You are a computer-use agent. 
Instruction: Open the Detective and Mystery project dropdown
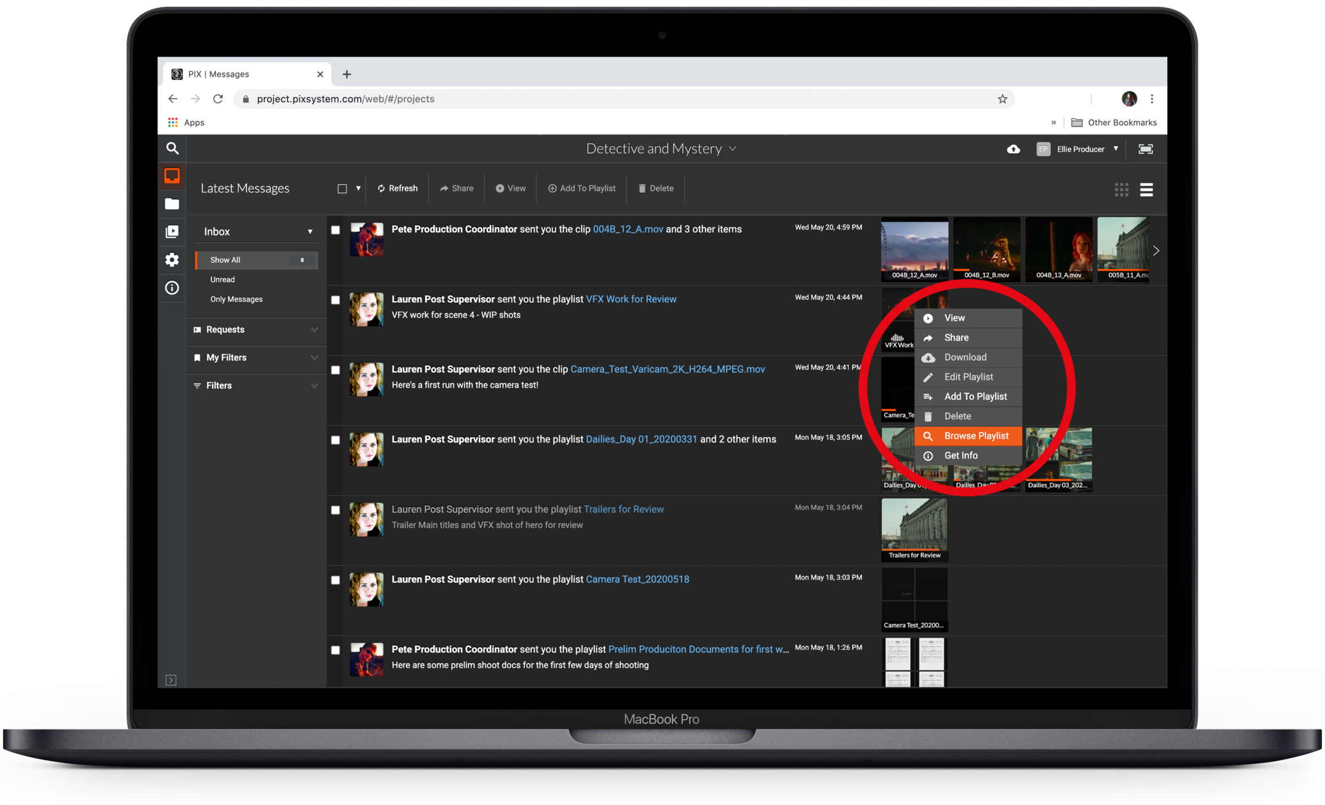[661, 149]
